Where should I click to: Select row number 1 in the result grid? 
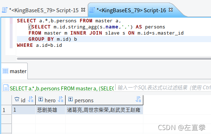6,110
